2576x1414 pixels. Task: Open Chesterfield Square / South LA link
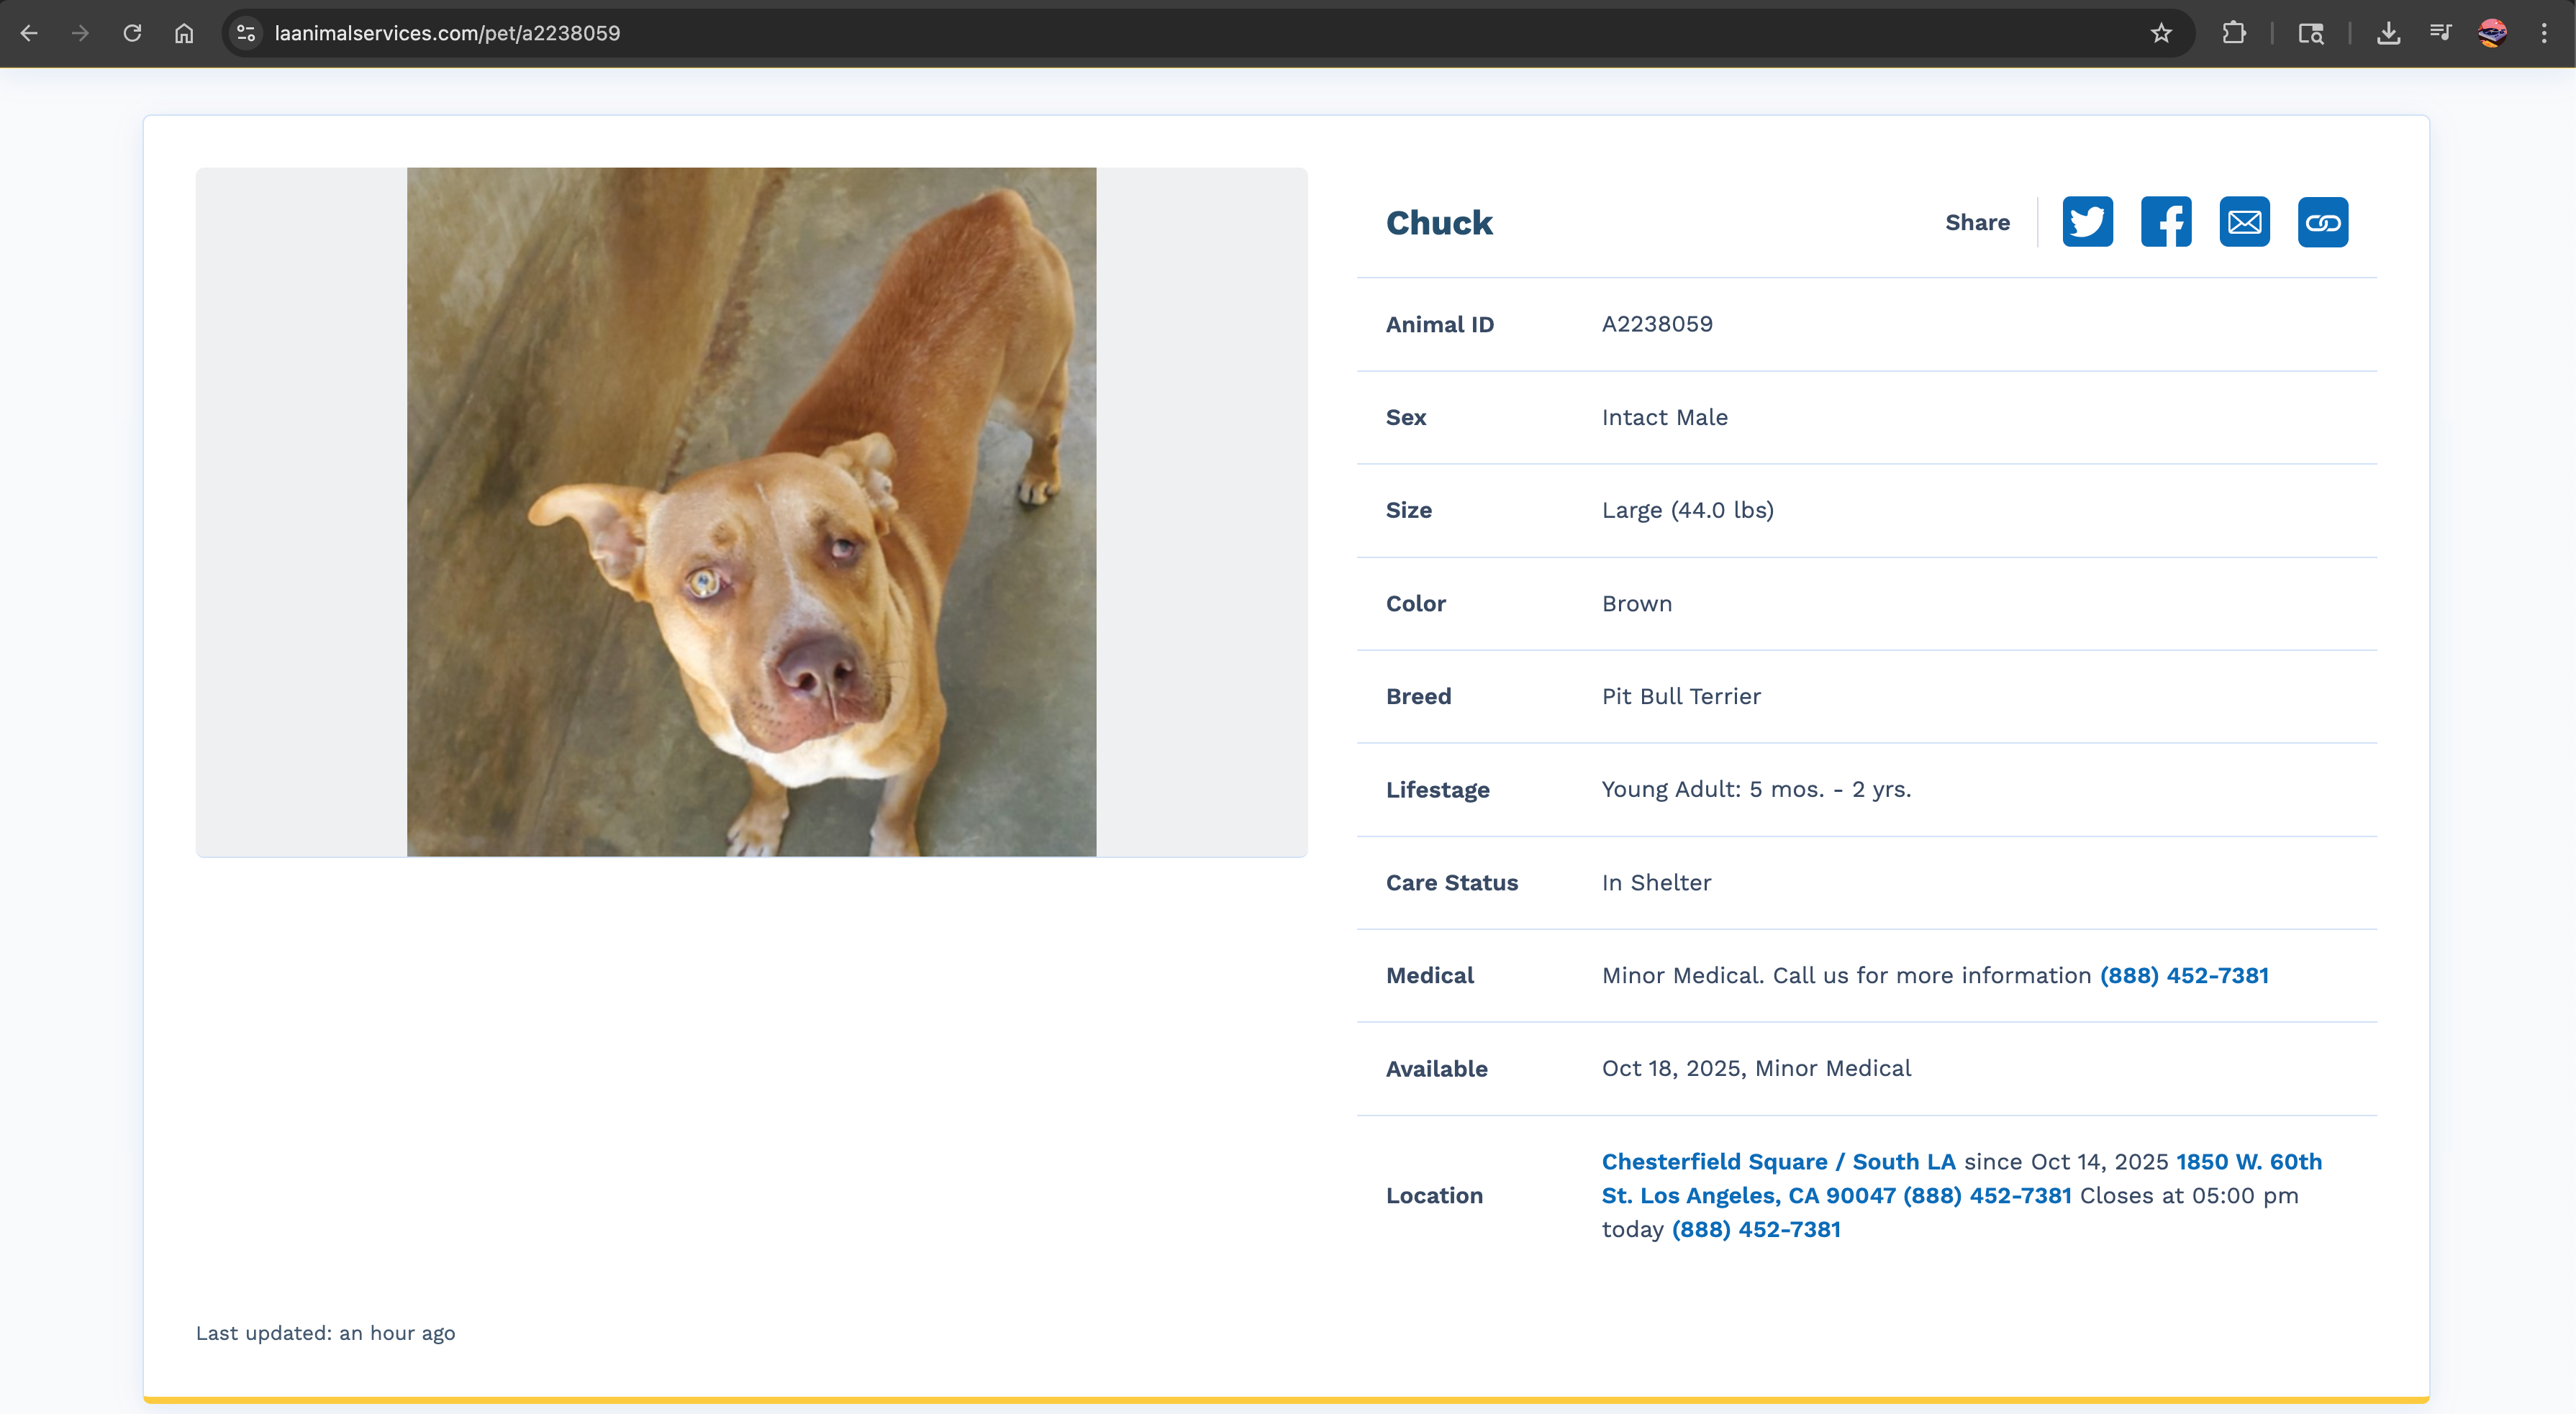tap(1778, 1161)
